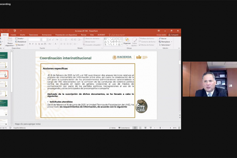Open Contorno de forma dropdown
Viewport: 237px width, 158px height.
click(x=147, y=42)
